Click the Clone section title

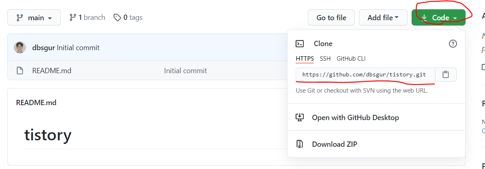click(323, 44)
